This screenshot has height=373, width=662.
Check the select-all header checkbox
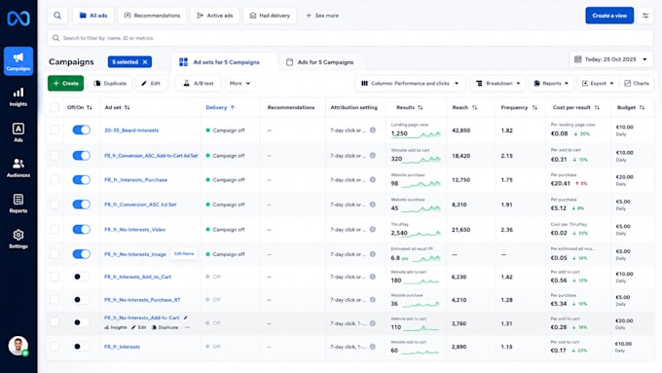pyautogui.click(x=55, y=107)
